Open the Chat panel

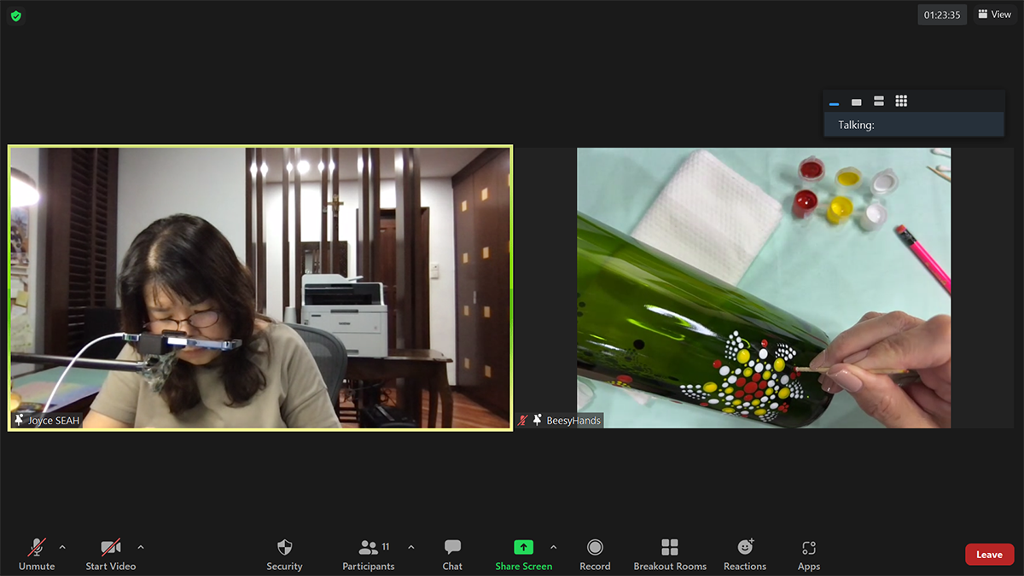pos(451,548)
